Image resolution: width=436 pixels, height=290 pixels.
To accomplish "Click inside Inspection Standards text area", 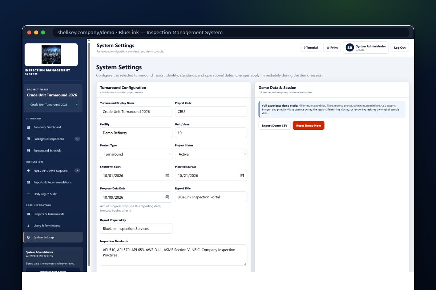I will pos(174,255).
